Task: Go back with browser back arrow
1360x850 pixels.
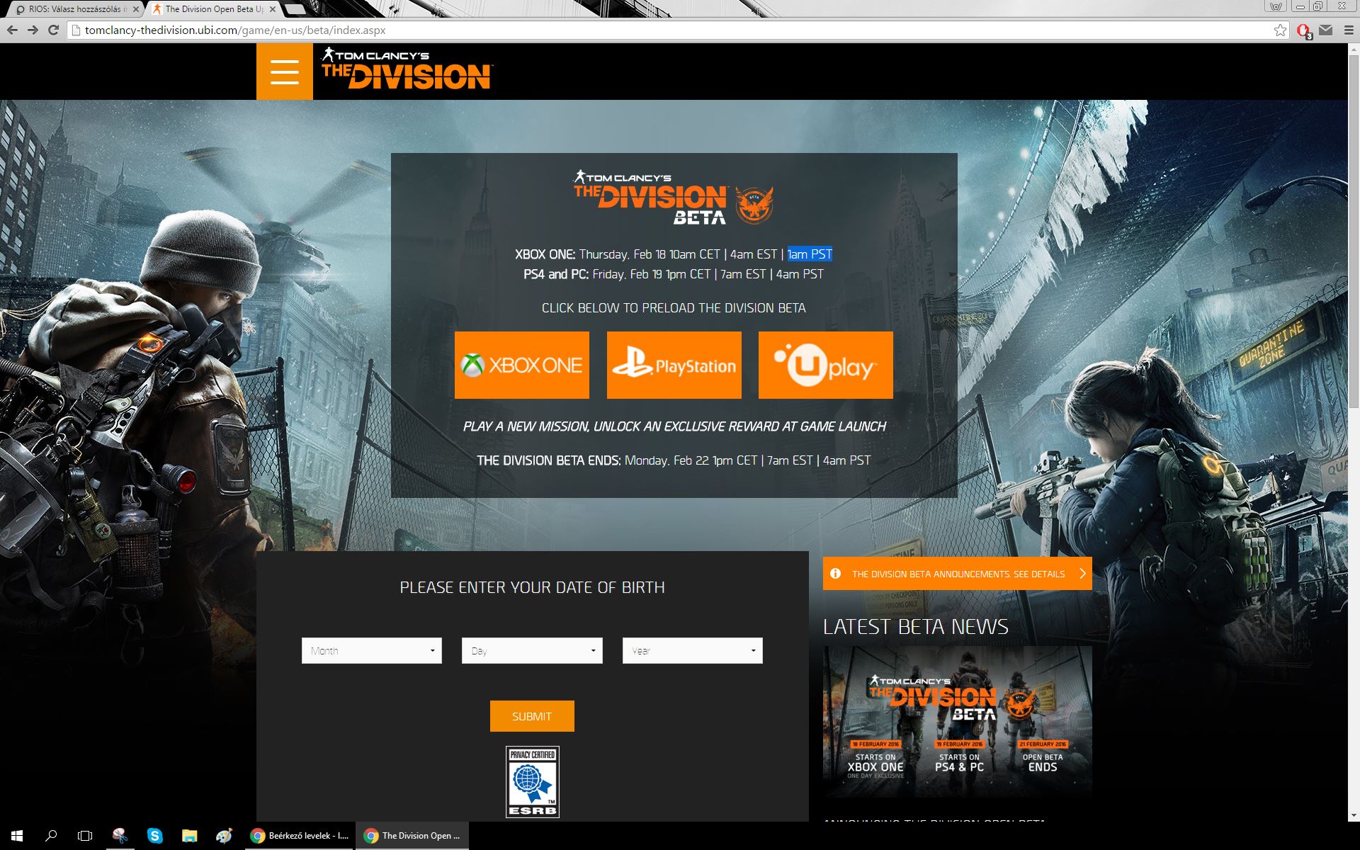Action: 12,30
